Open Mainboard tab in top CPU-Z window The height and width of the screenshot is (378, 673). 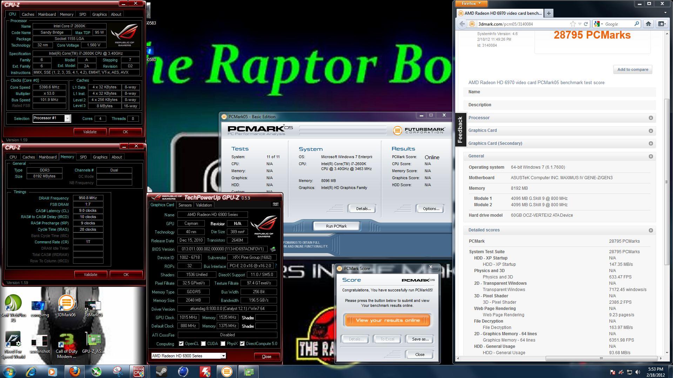click(x=47, y=14)
